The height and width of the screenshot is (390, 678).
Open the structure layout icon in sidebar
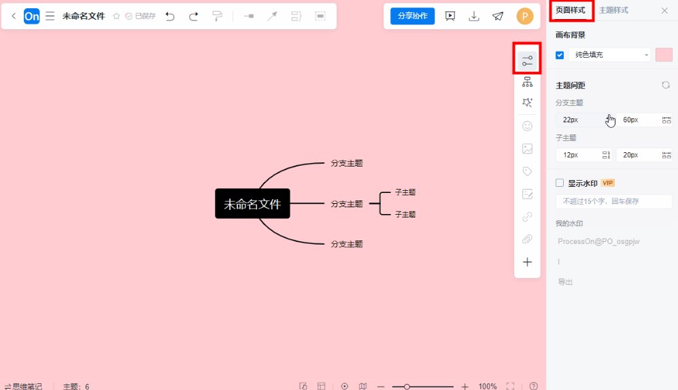tap(527, 82)
